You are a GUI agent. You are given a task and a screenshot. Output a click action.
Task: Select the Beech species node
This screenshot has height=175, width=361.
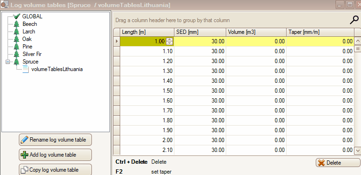pyautogui.click(x=30, y=24)
